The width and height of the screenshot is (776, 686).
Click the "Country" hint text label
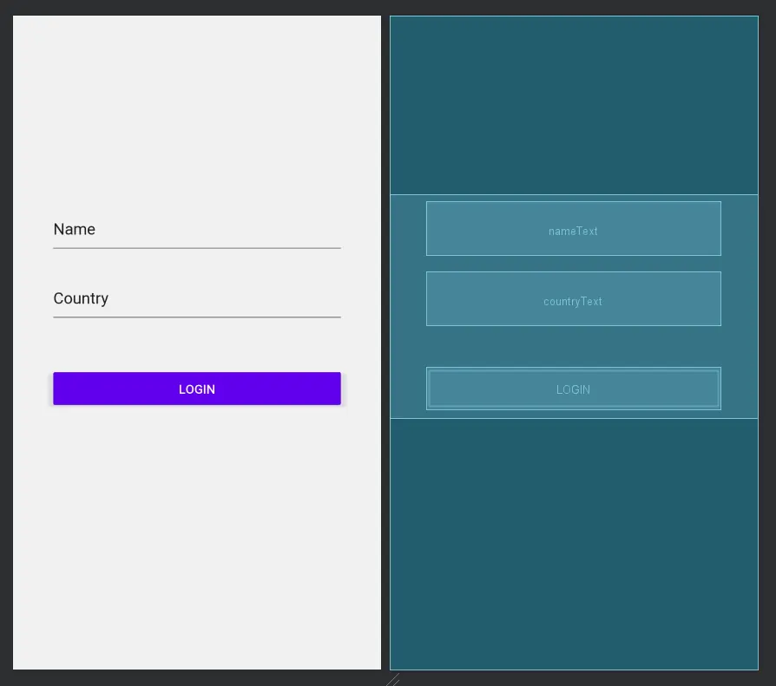pyautogui.click(x=81, y=298)
